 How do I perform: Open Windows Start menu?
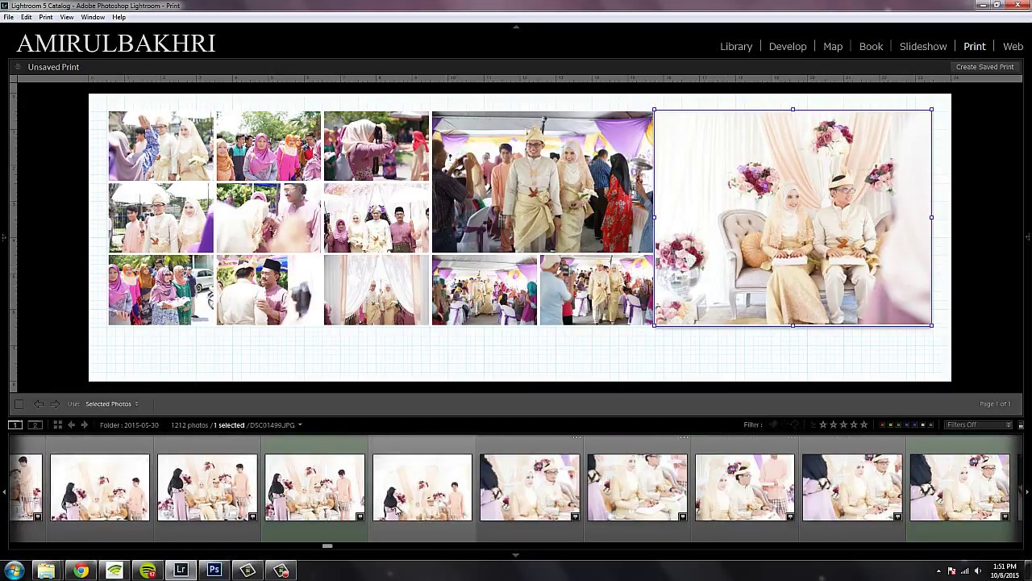pos(14,571)
